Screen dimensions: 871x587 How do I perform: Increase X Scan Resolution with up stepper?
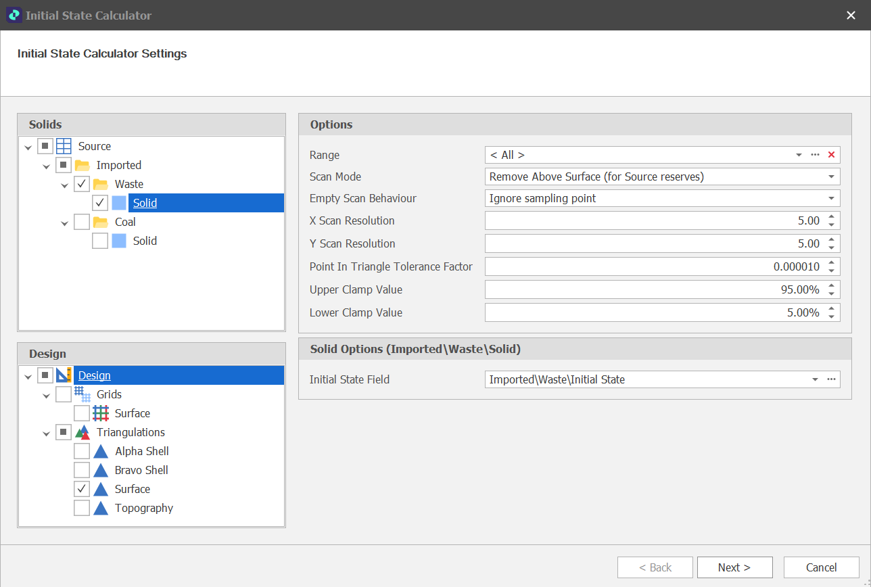[832, 217]
